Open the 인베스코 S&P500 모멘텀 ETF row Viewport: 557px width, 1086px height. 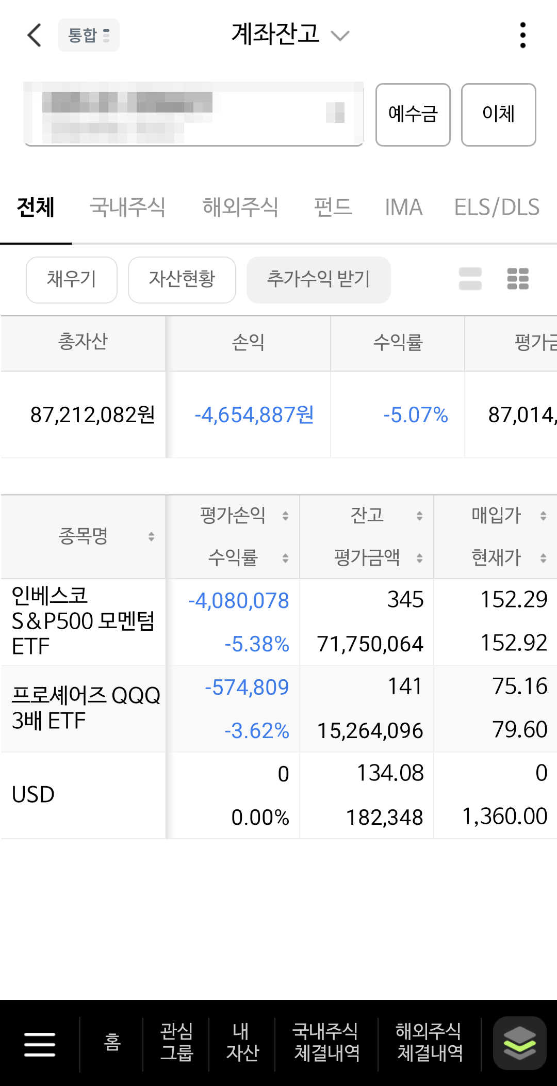(278, 621)
